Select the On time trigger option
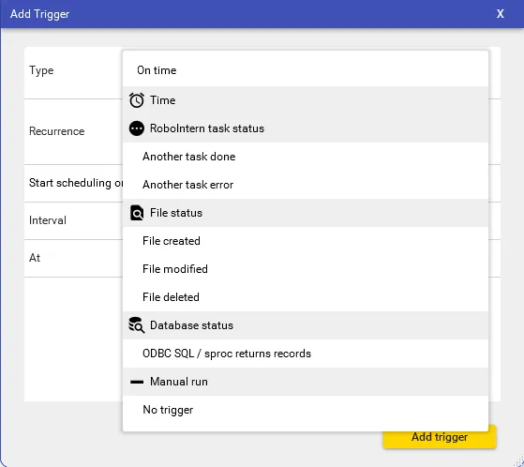Screen dimensions: 524x467 click(306, 70)
